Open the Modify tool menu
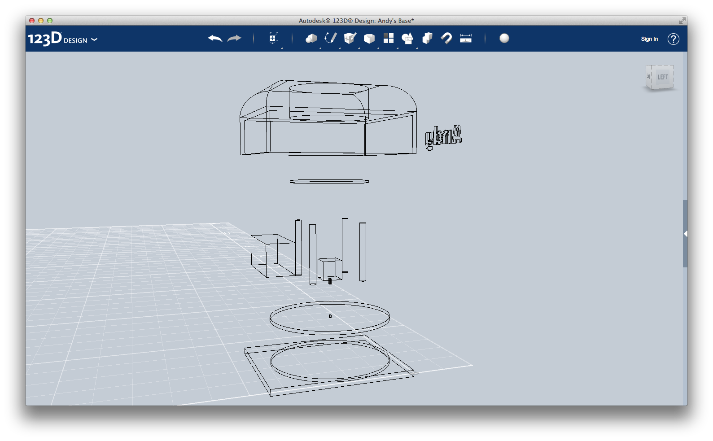This screenshot has width=713, height=441. [x=369, y=39]
